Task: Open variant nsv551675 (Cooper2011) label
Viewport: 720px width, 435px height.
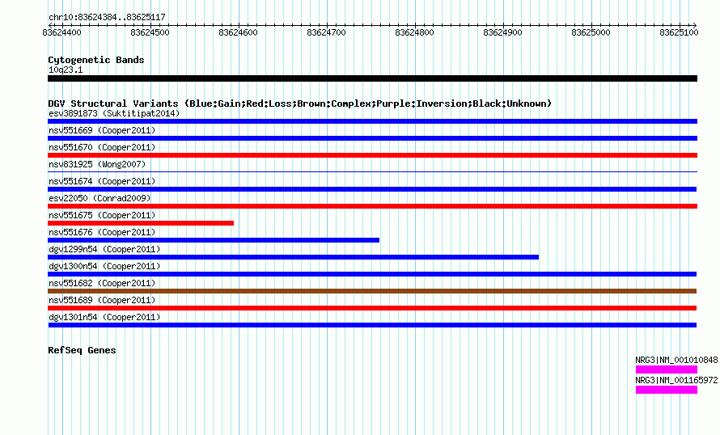Action: point(102,215)
